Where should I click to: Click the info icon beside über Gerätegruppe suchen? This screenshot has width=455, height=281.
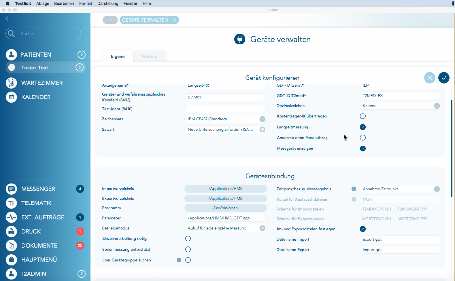(179, 260)
